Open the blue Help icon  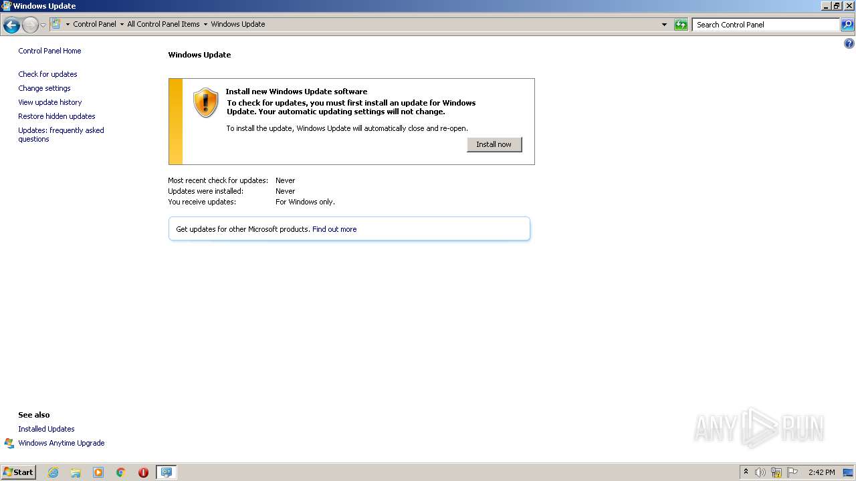pos(849,44)
